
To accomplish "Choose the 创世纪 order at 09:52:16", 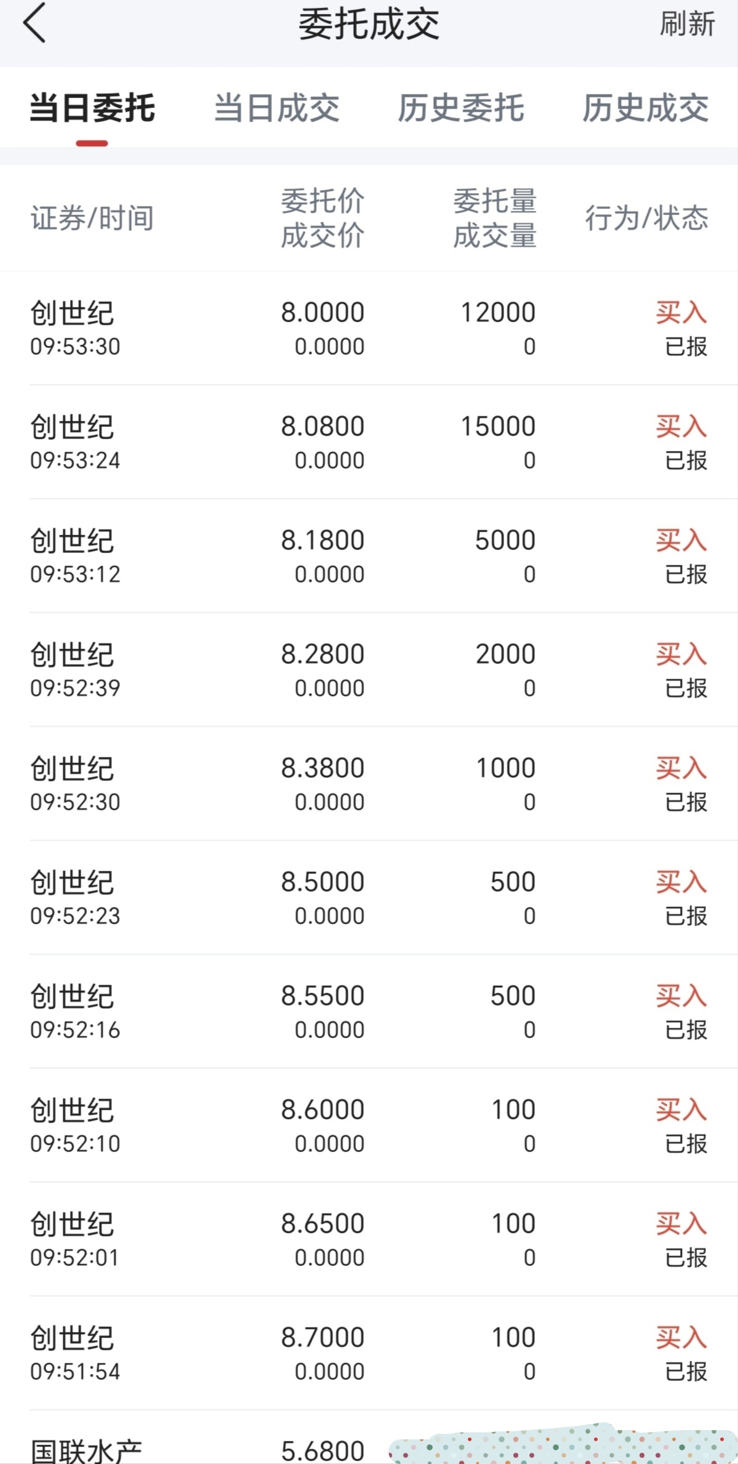I will coord(369,1012).
